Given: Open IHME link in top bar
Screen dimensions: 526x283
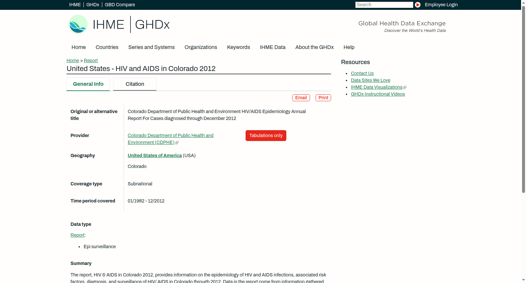Looking at the screenshot, I should [75, 5].
